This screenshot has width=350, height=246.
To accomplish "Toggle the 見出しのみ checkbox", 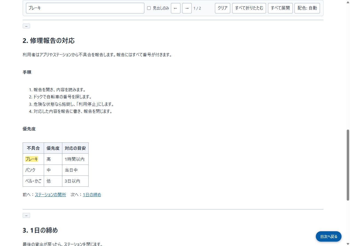I will coord(149,8).
